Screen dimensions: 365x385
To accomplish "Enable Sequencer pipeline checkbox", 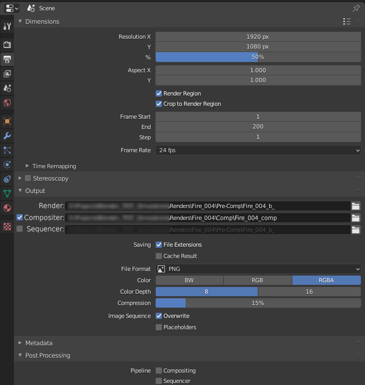I will [159, 381].
